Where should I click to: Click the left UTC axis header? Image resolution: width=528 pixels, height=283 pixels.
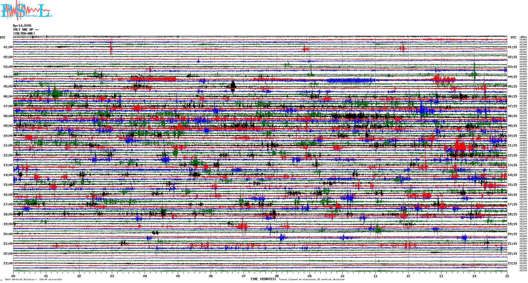[x=3, y=37]
